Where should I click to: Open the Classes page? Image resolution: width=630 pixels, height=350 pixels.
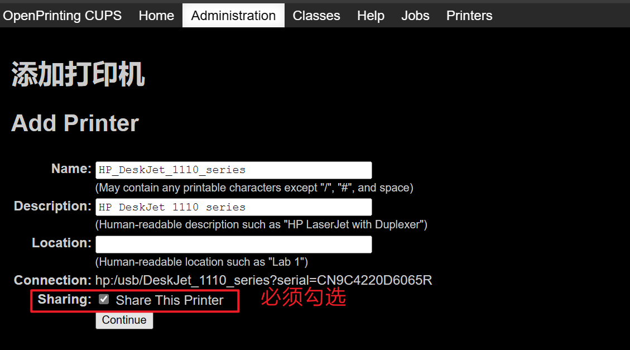click(316, 16)
